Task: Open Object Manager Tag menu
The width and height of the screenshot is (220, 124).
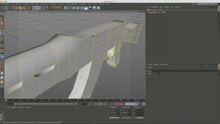Action: 172,7
